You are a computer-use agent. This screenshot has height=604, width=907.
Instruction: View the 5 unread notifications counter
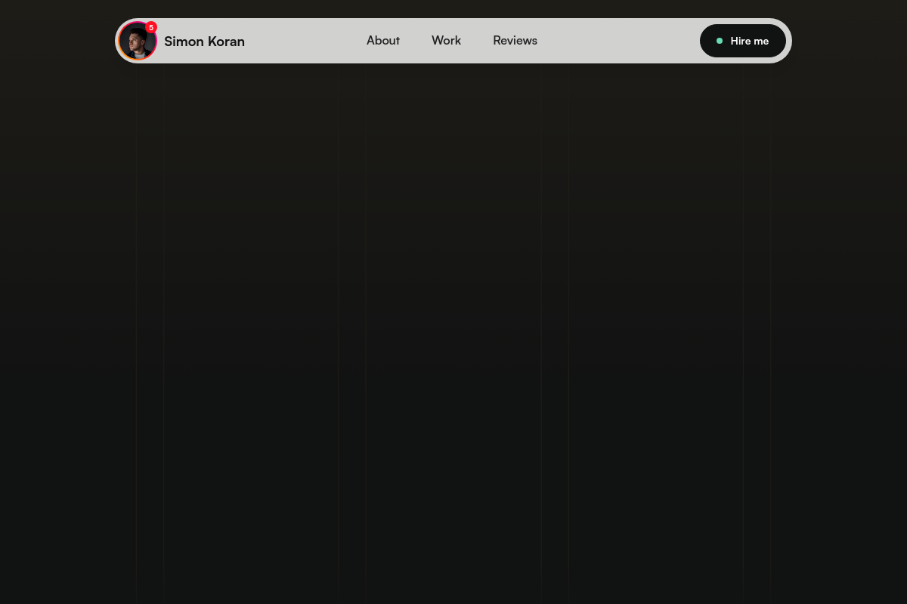151,27
